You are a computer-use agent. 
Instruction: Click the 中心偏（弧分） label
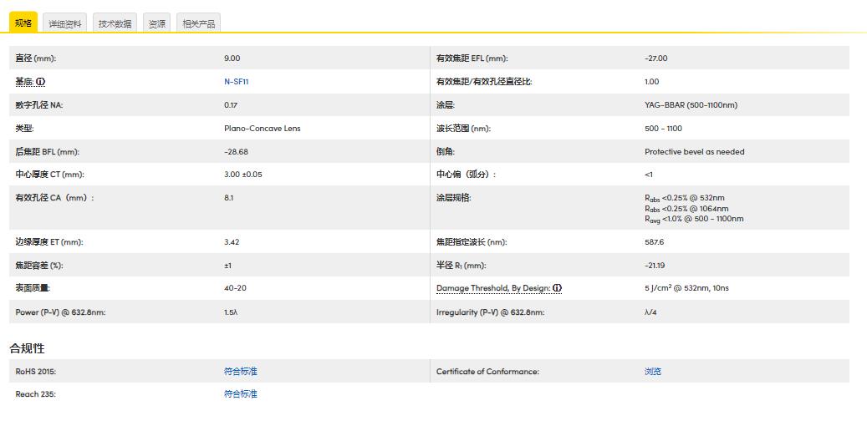[467, 175]
